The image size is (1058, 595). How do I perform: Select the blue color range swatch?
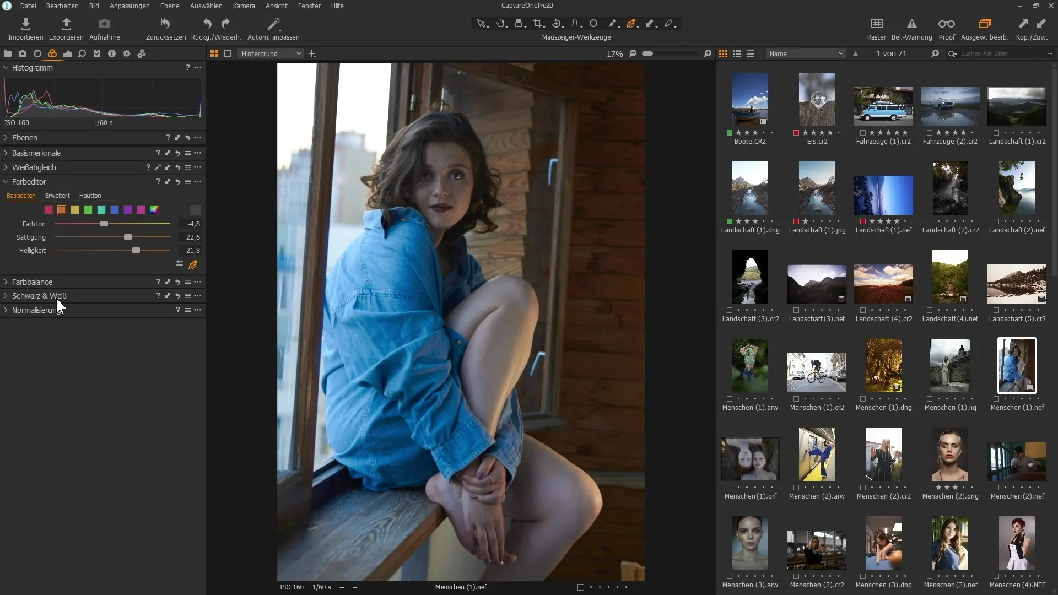click(x=115, y=210)
